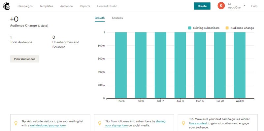Screen dimensions: 264x131
Task: Toggle Audience Change legend series
Action: click(240, 28)
